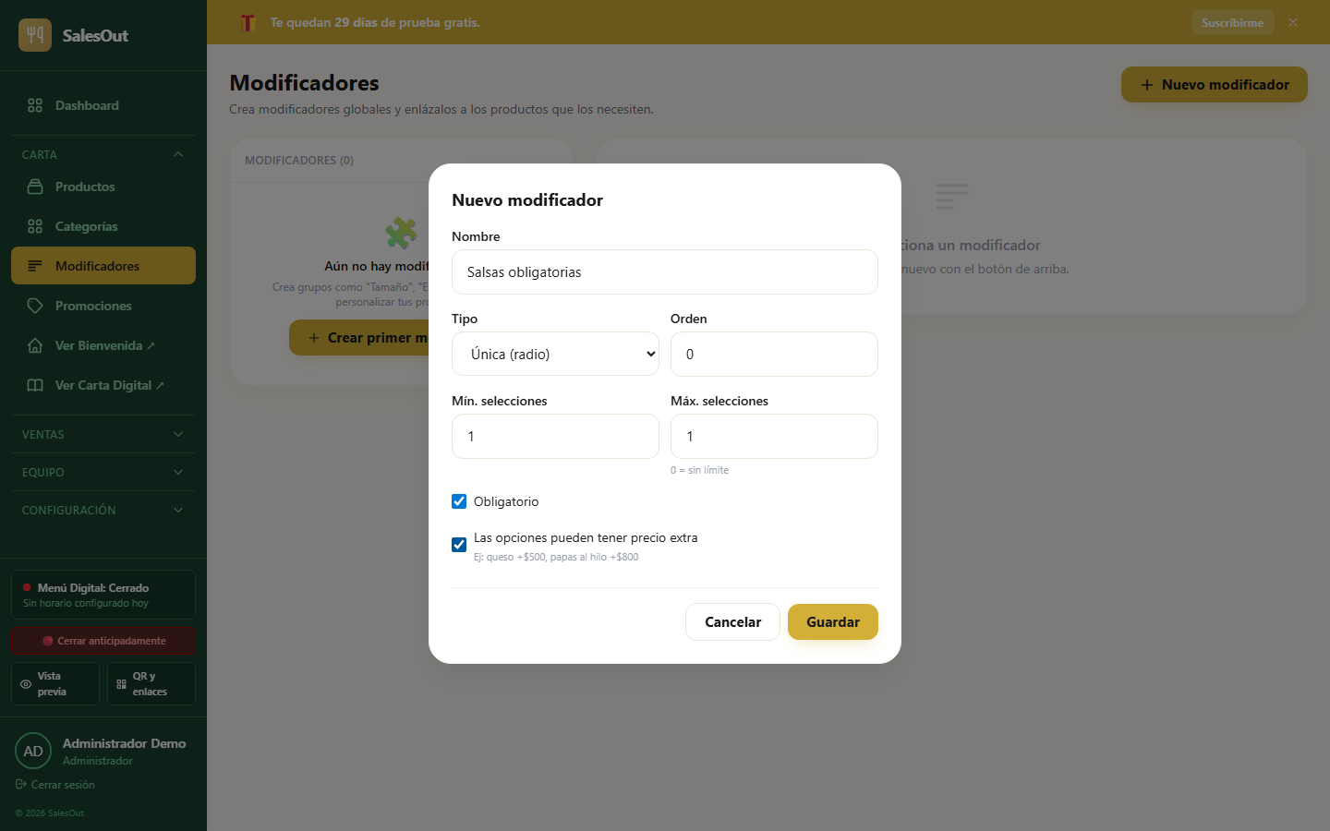Cancel the new modifier dialog
Viewport: 1330px width, 831px height.
[x=732, y=621]
